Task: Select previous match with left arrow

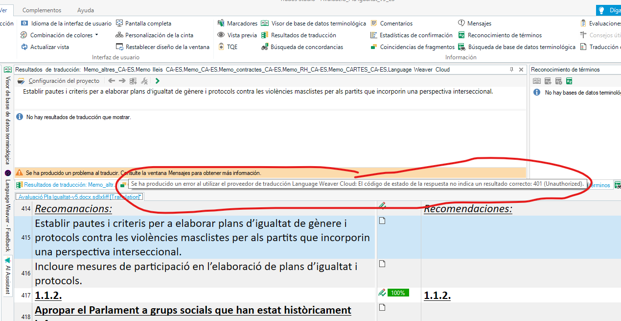Action: [112, 81]
